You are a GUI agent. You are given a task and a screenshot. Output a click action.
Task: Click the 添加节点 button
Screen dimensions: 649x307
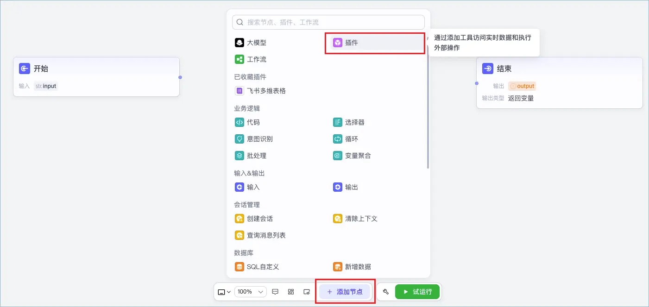click(x=345, y=292)
